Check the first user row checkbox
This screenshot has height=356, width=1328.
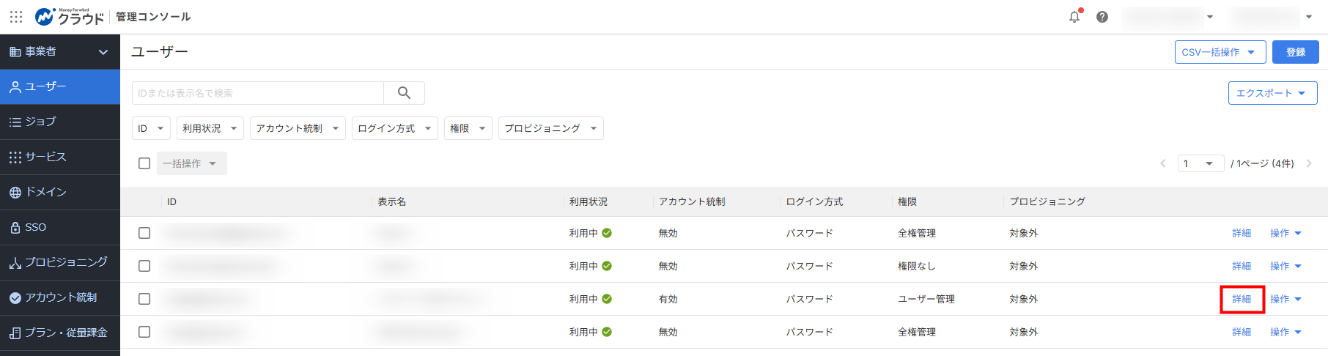click(144, 233)
